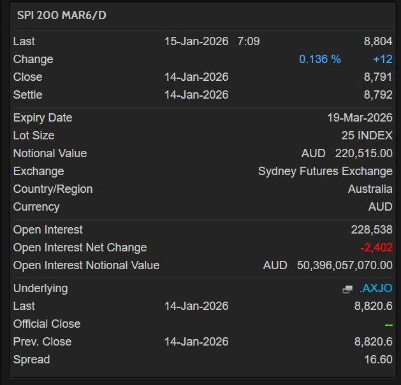
Task: Click the 15-Jan-2026 last trade date
Action: pos(196,41)
